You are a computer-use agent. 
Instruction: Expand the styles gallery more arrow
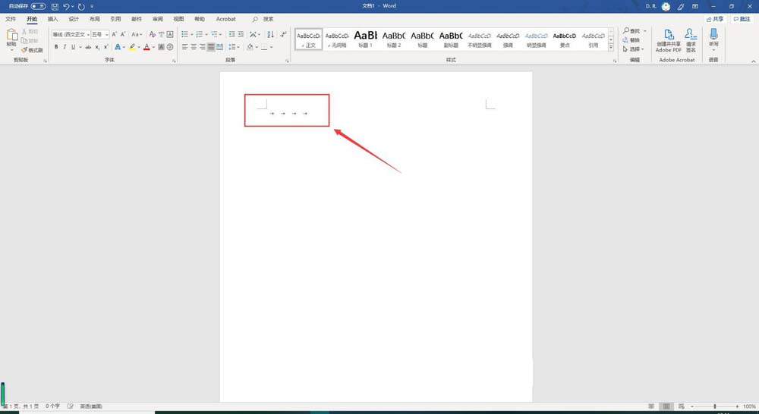click(611, 47)
